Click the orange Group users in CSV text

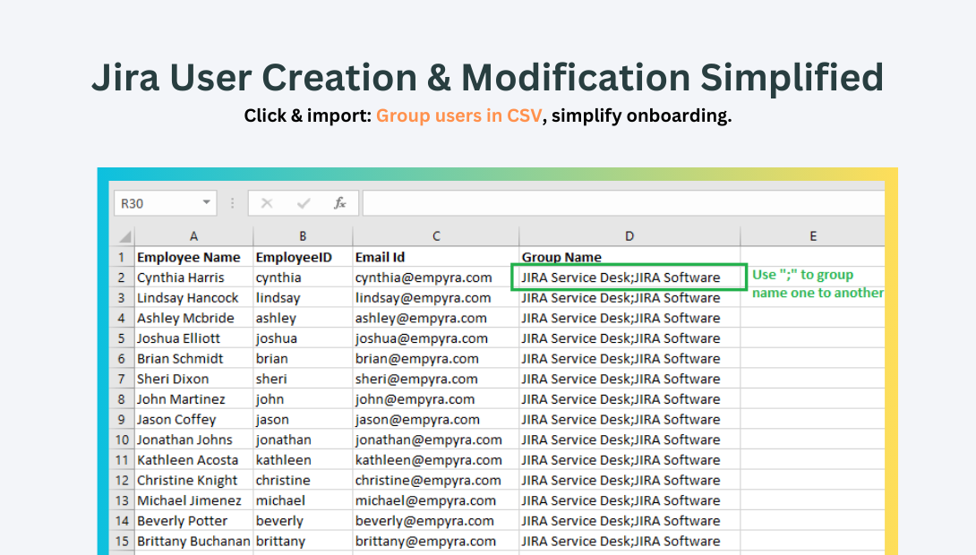458,115
